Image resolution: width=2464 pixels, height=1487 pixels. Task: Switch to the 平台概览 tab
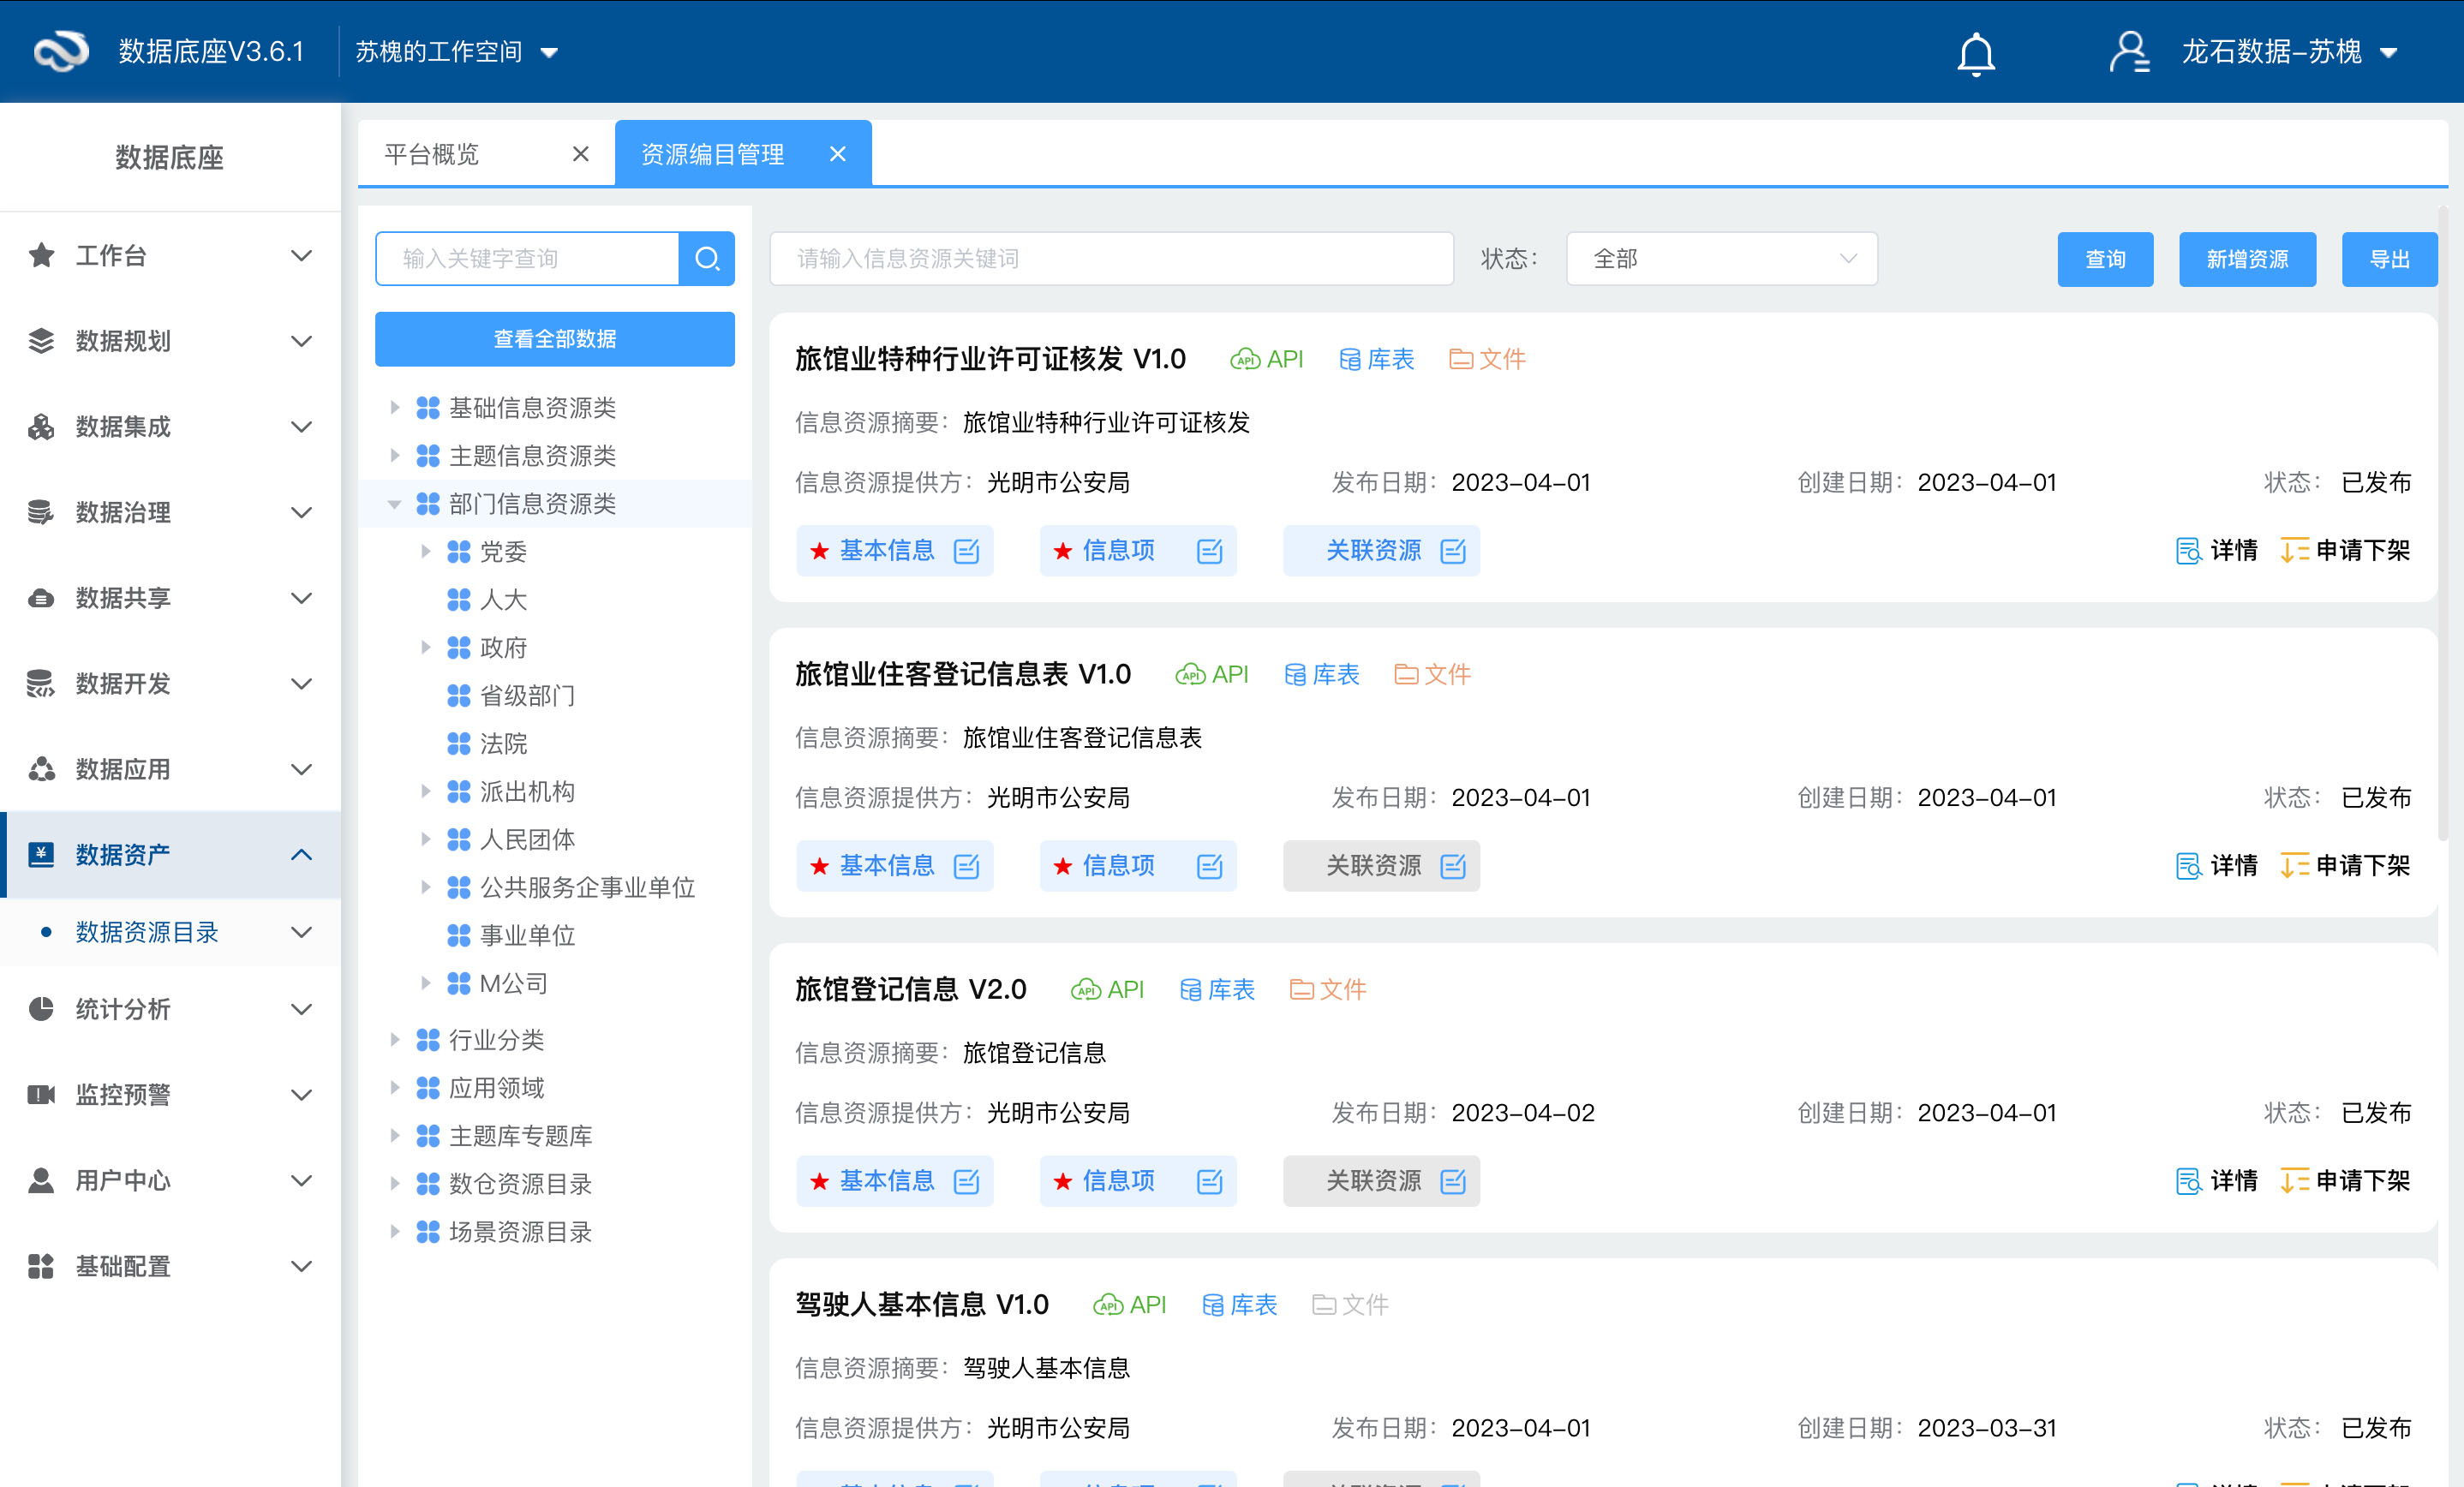(x=432, y=153)
